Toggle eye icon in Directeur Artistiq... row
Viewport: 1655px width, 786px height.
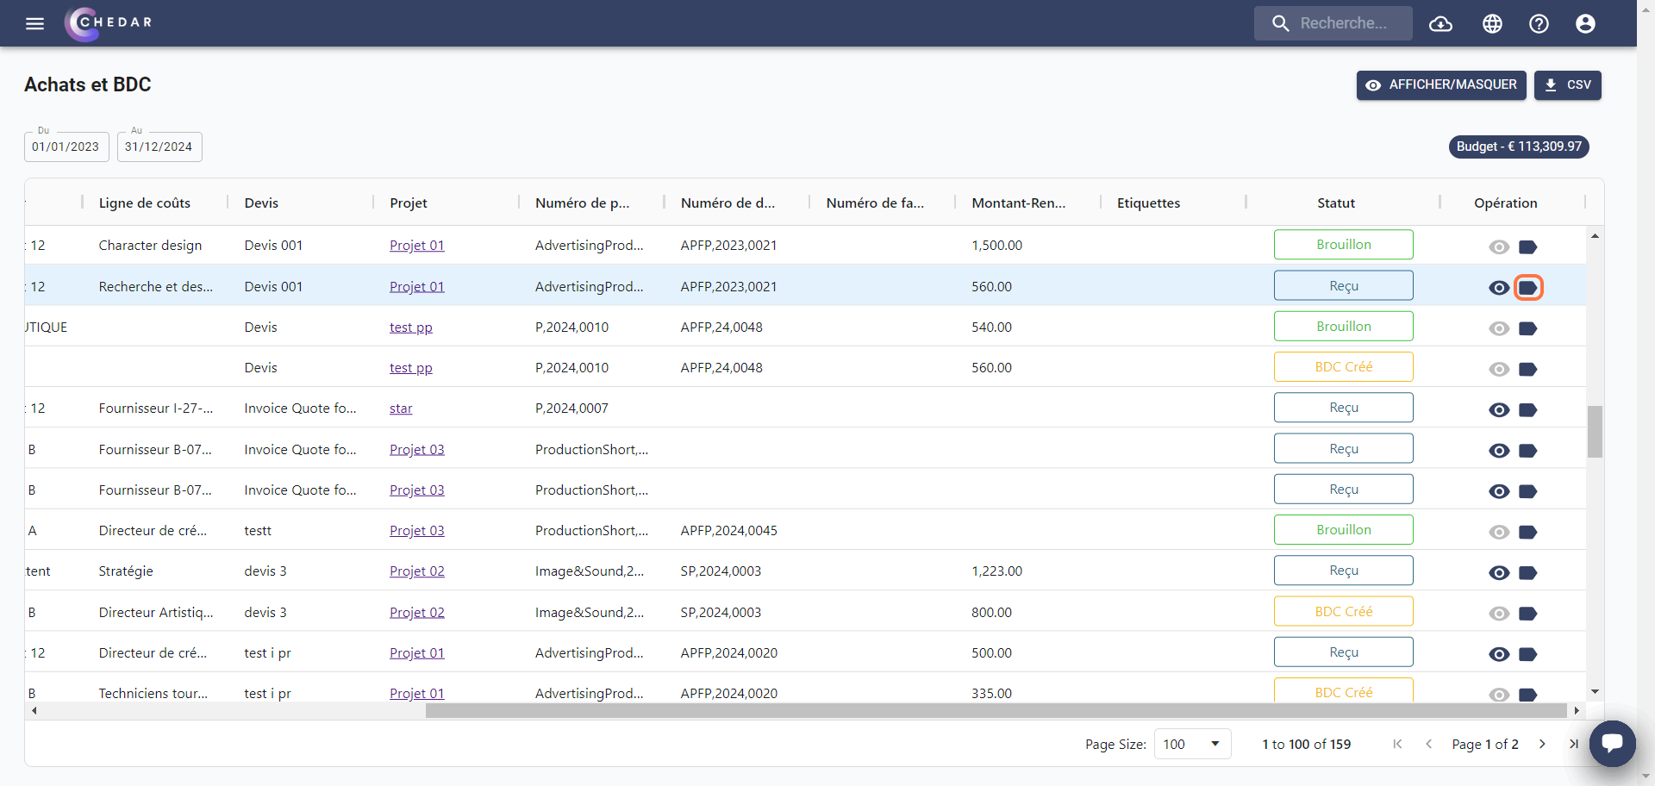tap(1499, 614)
